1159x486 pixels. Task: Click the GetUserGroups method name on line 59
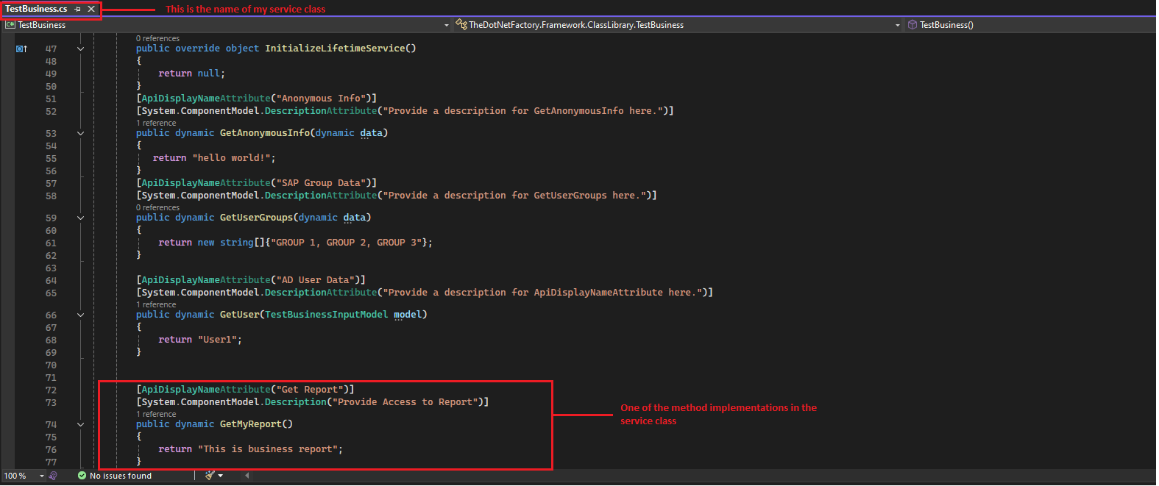[256, 218]
